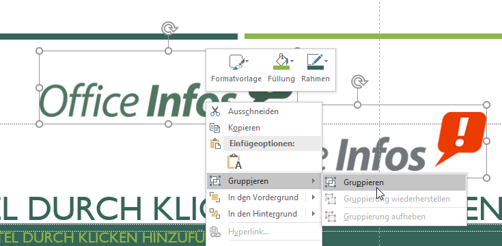The image size is (502, 246).
Task: Click the green Office Infos logo text
Action: pos(138,101)
